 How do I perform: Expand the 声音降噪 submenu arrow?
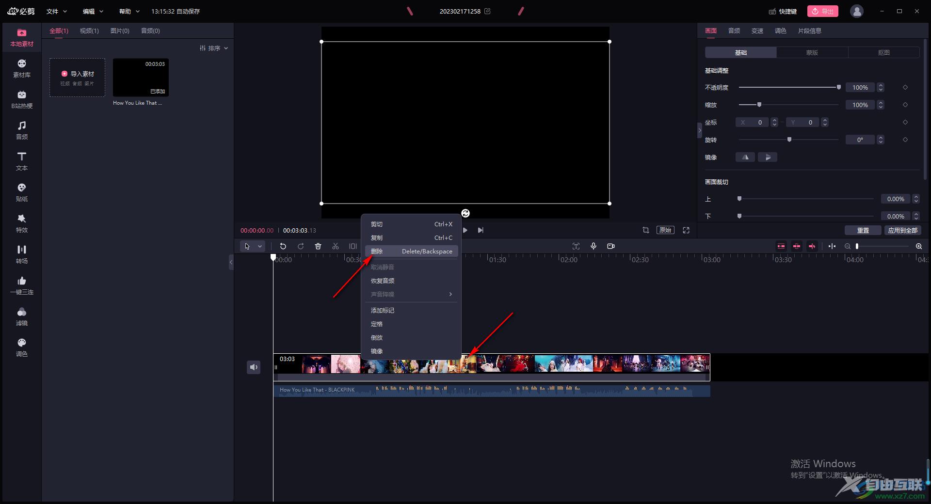(x=450, y=294)
